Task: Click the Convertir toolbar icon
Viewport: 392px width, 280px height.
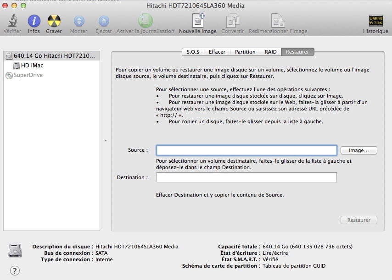Action: pos(233,21)
